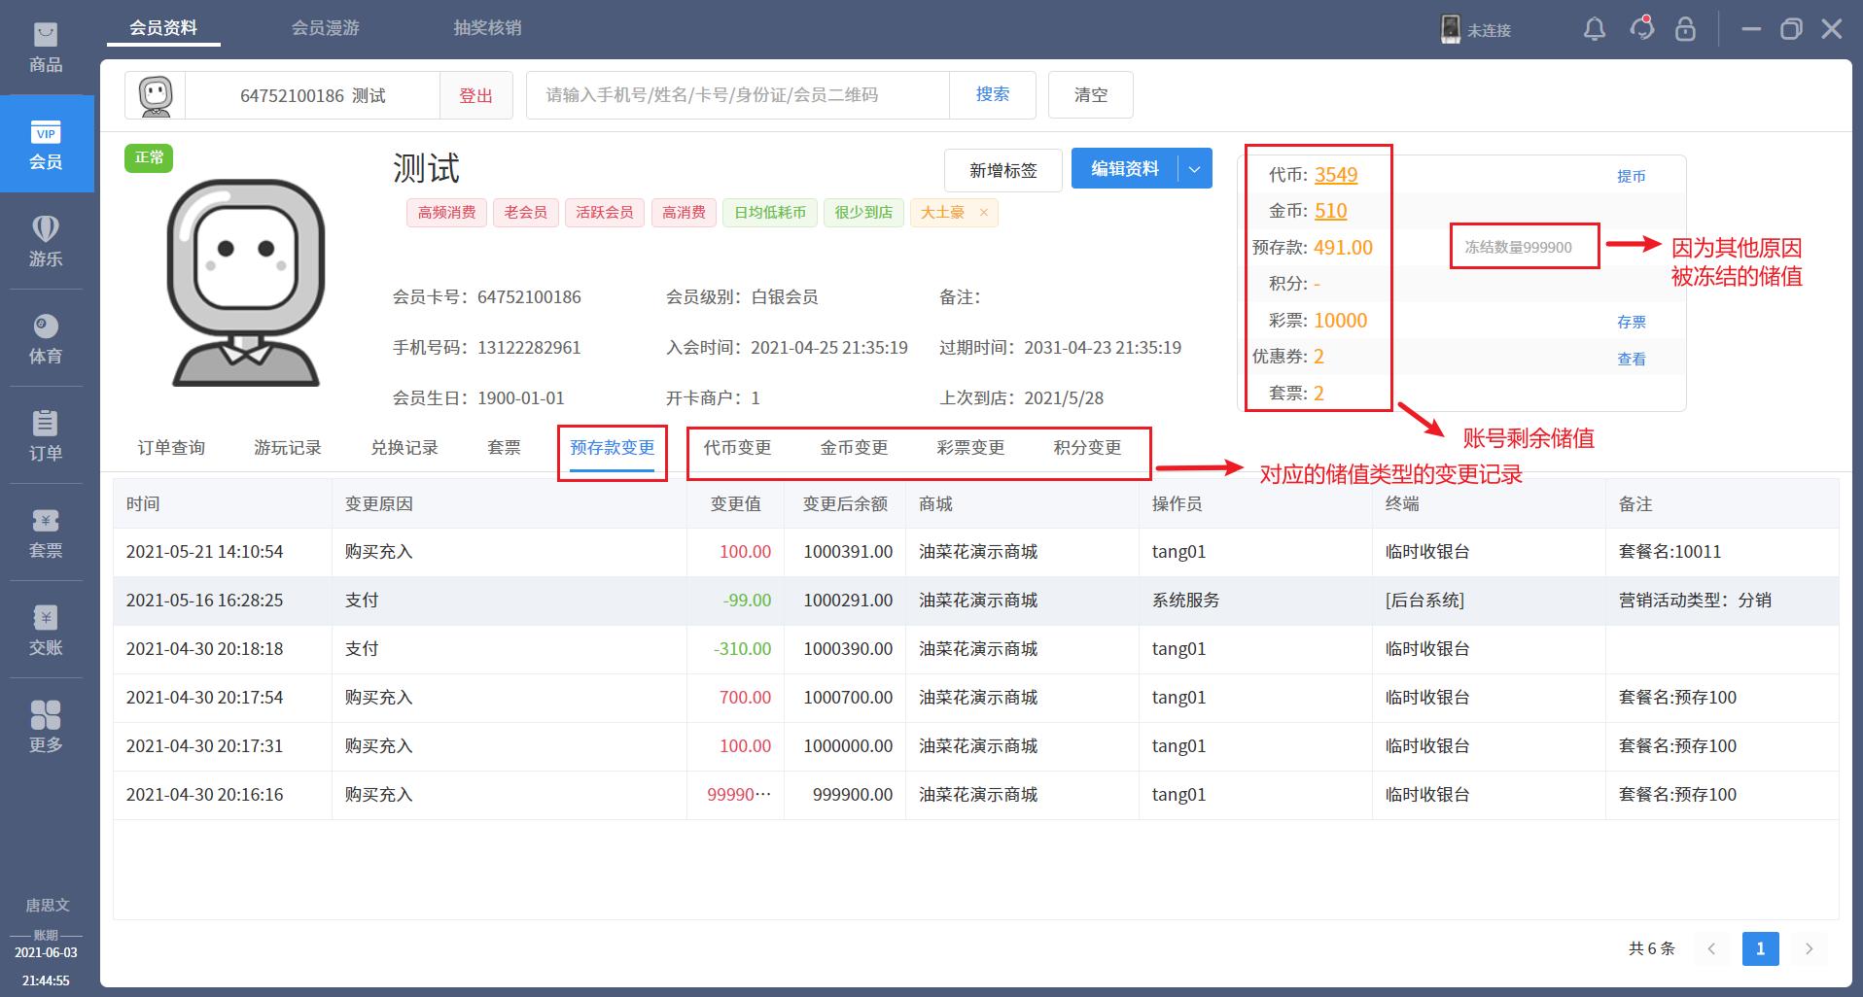Open customer service headset icon
Viewport: 1863px width, 997px height.
tap(1642, 28)
